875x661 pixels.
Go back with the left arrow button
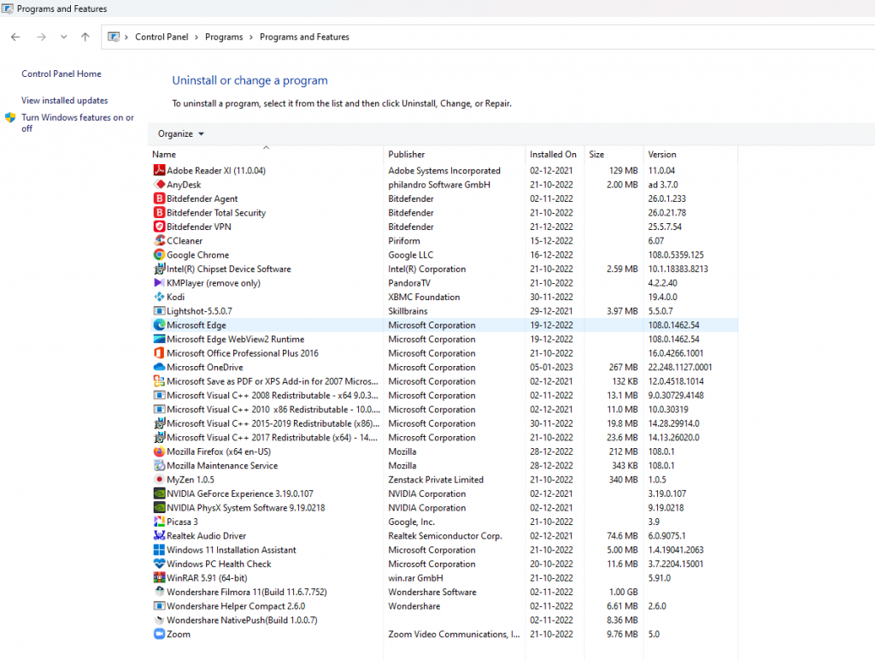pyautogui.click(x=15, y=37)
